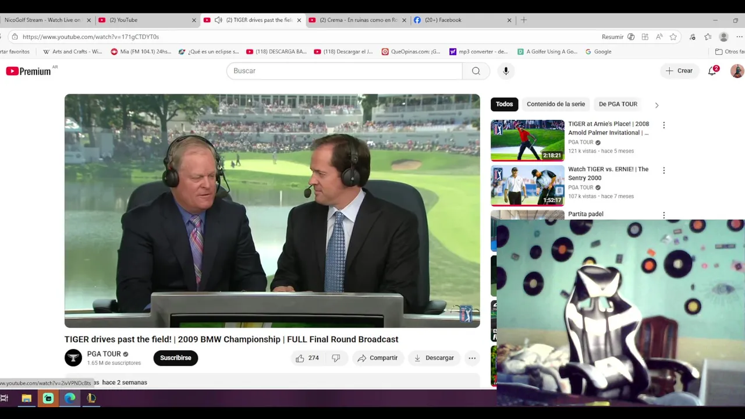This screenshot has height=419, width=745.
Task: Open the Google bookmark
Action: [598, 52]
